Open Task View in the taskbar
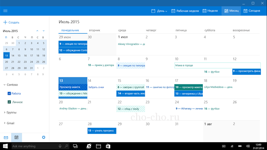Image resolution: width=267 pixels, height=150 pixels. (75, 146)
